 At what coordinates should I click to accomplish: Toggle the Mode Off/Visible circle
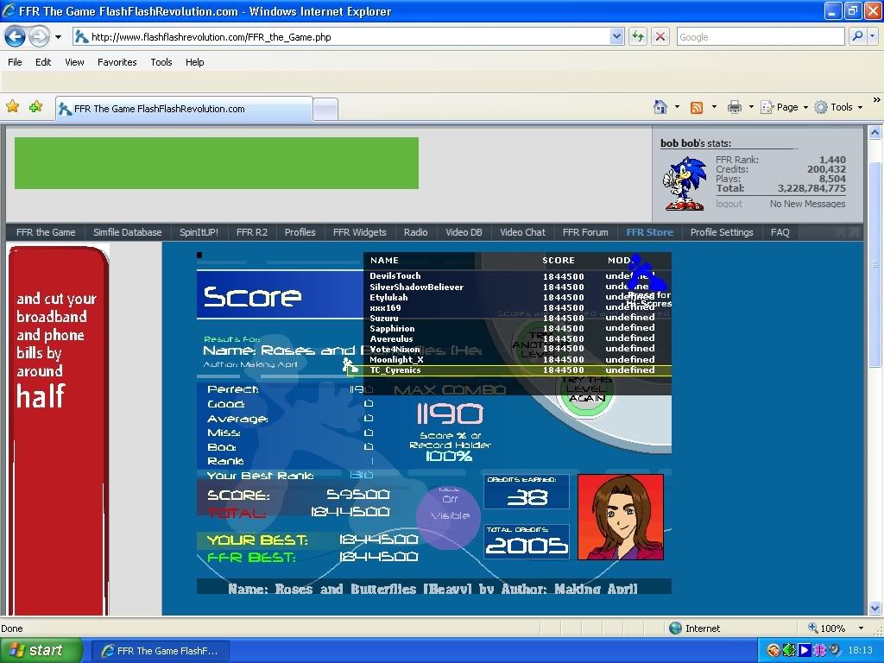pos(449,515)
